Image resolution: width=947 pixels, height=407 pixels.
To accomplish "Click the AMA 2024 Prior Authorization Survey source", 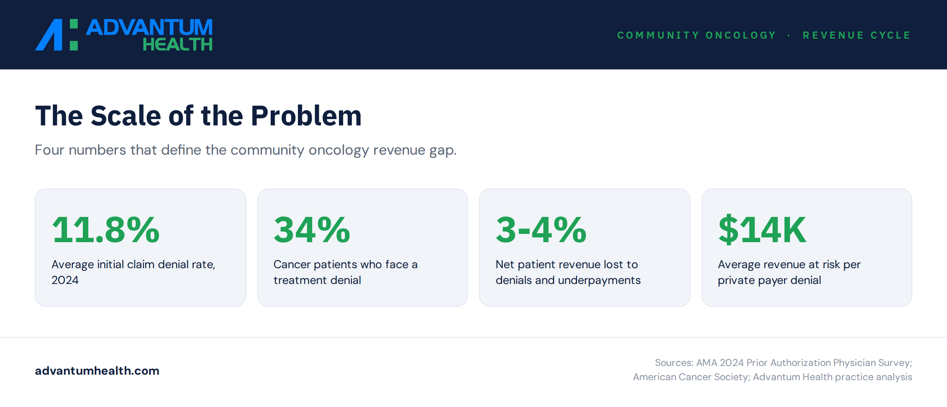I will pyautogui.click(x=804, y=362).
